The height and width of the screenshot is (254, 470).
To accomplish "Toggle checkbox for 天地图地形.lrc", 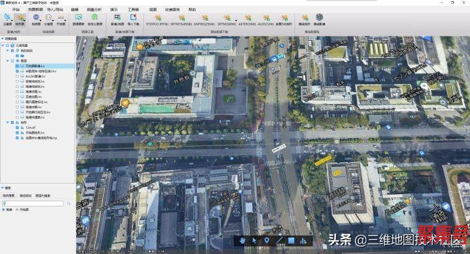I will [x=17, y=132].
